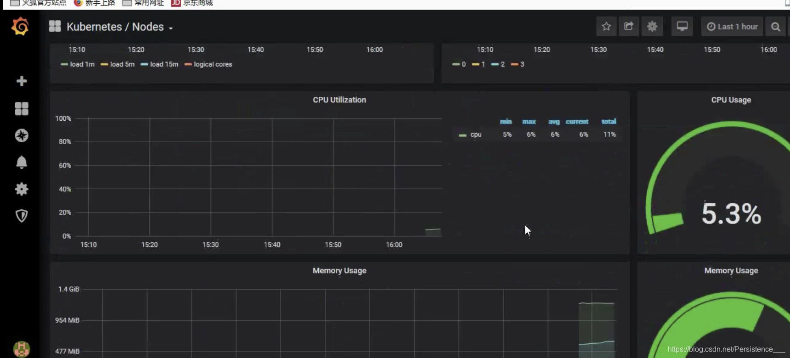Open the user avatar profile

pos(22,349)
